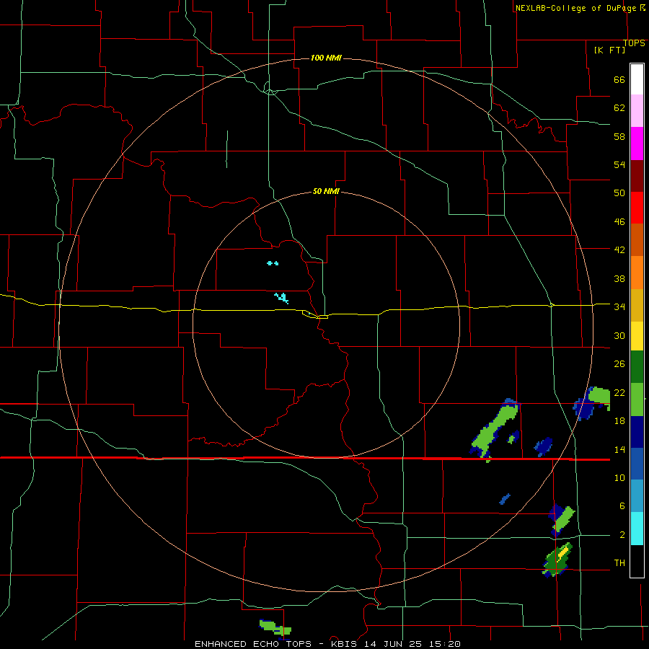
Task: Click the bright red 46-50 kft legend swatch
Action: (x=637, y=208)
